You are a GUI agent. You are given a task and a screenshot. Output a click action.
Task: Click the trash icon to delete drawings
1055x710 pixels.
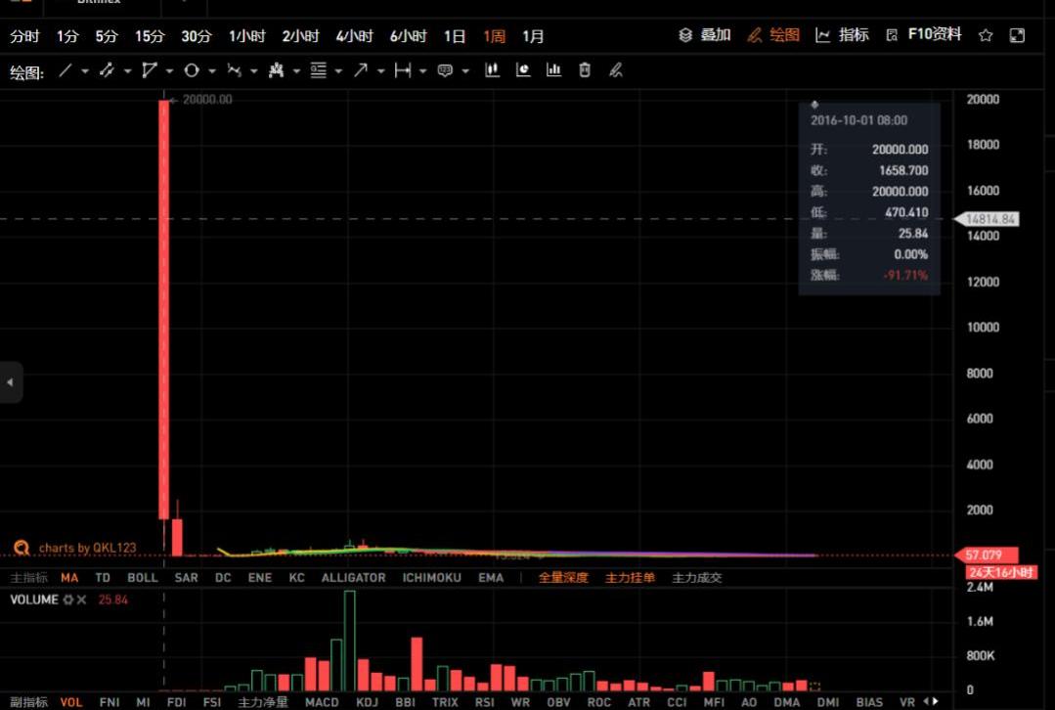click(x=585, y=69)
